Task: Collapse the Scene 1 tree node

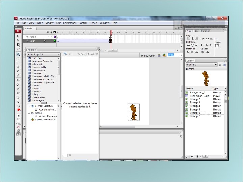Action: pos(29,113)
